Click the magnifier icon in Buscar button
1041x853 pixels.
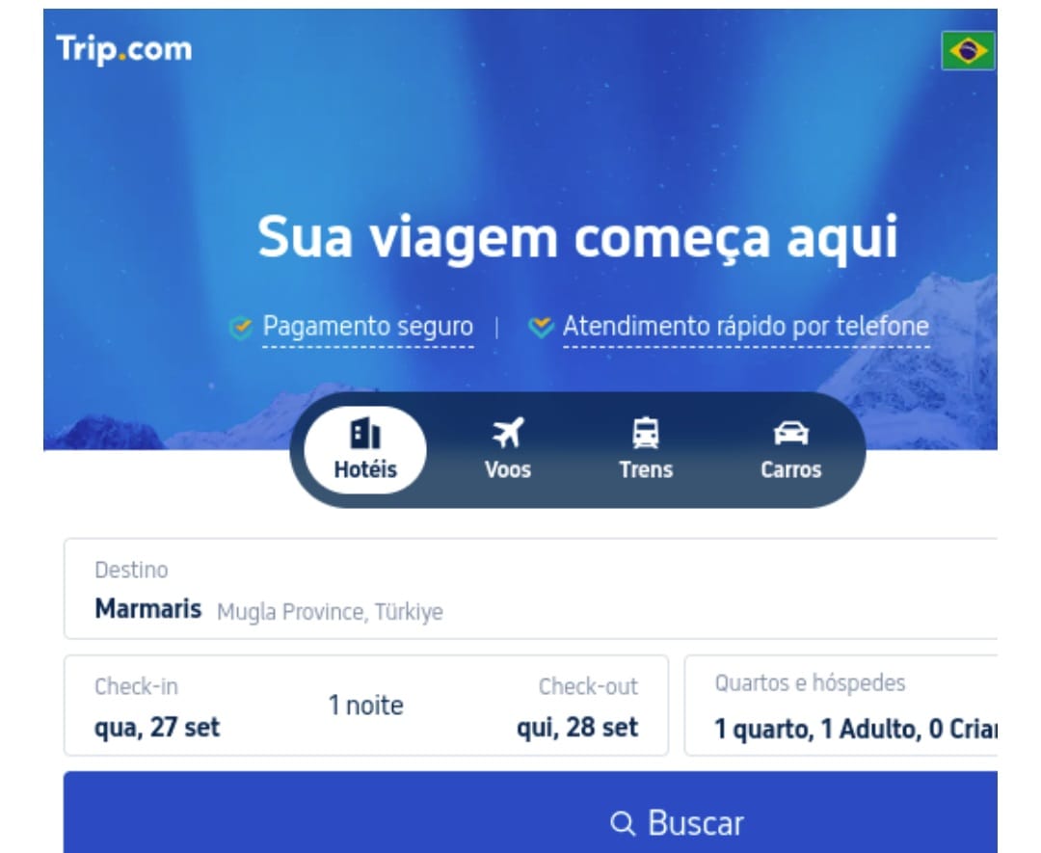tap(623, 823)
